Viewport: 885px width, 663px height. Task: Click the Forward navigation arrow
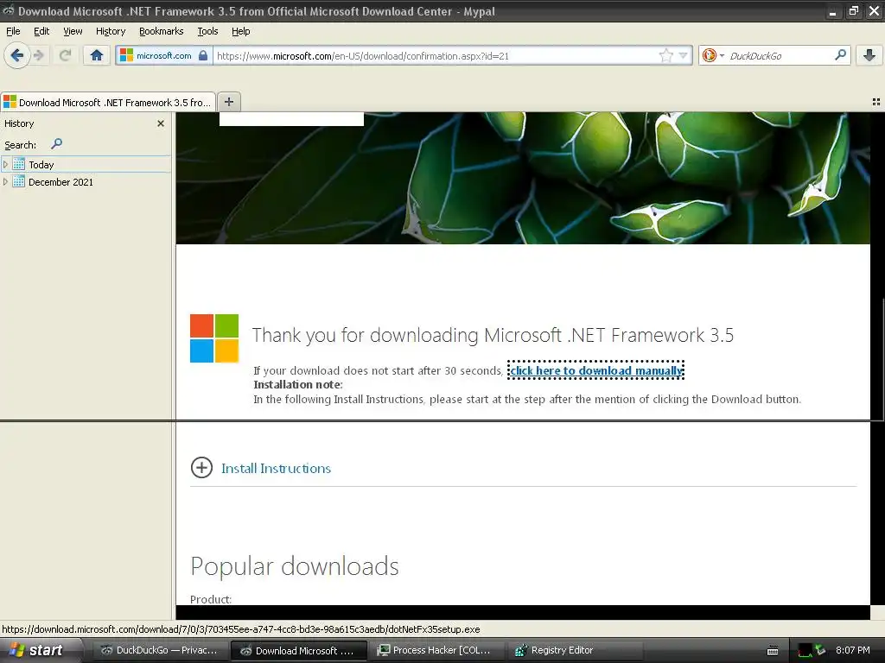tap(39, 55)
